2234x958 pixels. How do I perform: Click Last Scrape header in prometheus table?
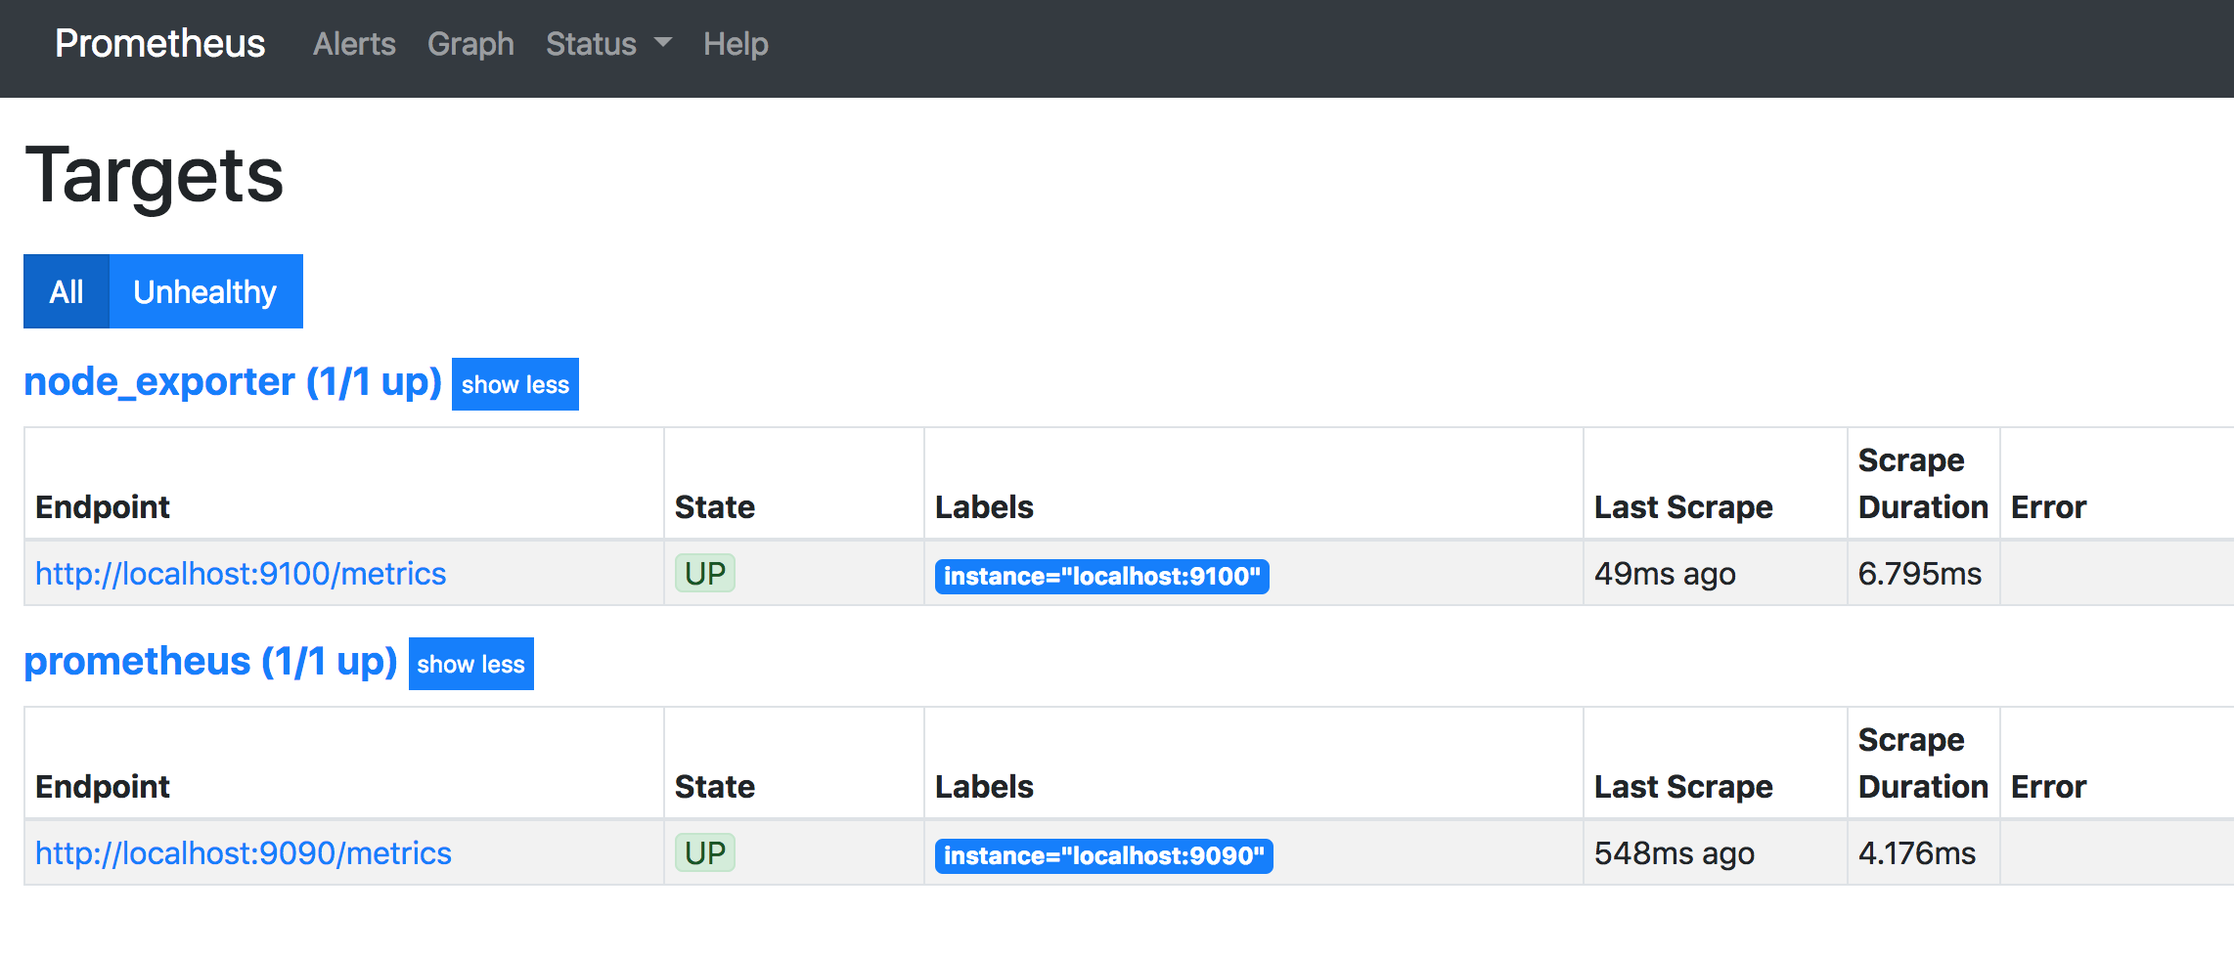click(1683, 787)
